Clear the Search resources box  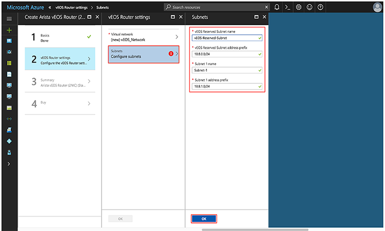click(x=266, y=7)
